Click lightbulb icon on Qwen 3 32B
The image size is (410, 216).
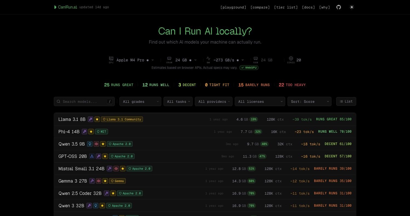point(96,206)
